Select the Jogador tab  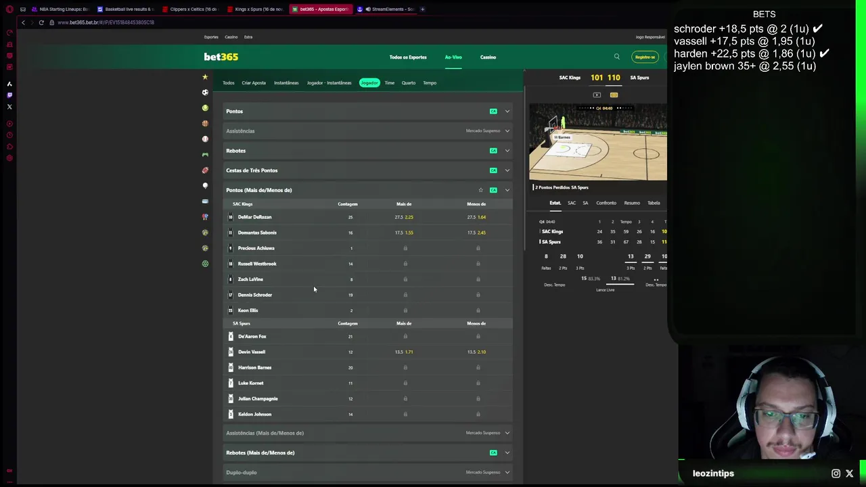click(x=369, y=83)
